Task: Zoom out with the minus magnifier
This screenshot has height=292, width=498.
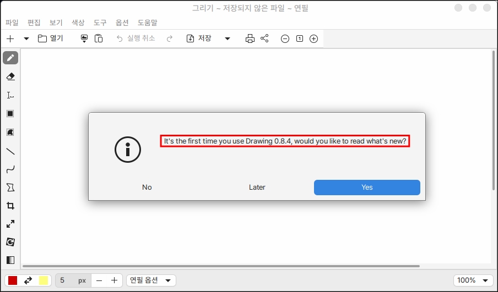Action: coord(285,38)
